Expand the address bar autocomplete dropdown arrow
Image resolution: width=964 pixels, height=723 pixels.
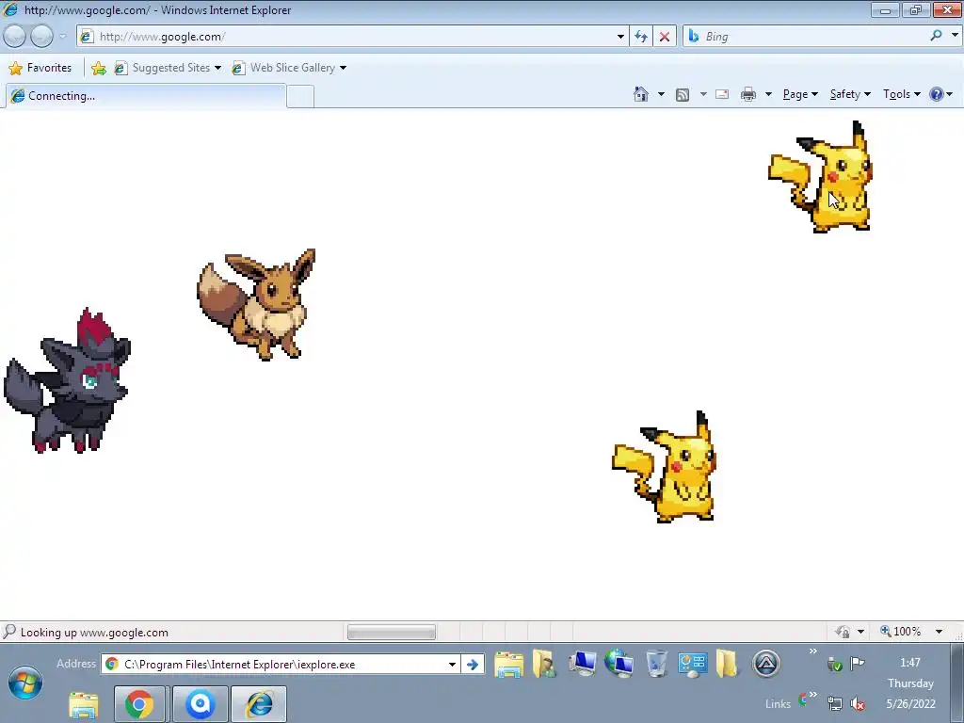click(x=620, y=37)
